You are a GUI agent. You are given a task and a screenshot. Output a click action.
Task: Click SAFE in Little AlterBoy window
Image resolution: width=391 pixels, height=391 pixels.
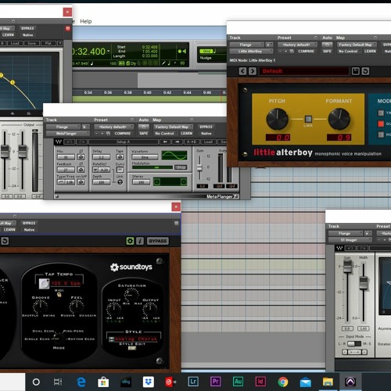[x=327, y=52]
